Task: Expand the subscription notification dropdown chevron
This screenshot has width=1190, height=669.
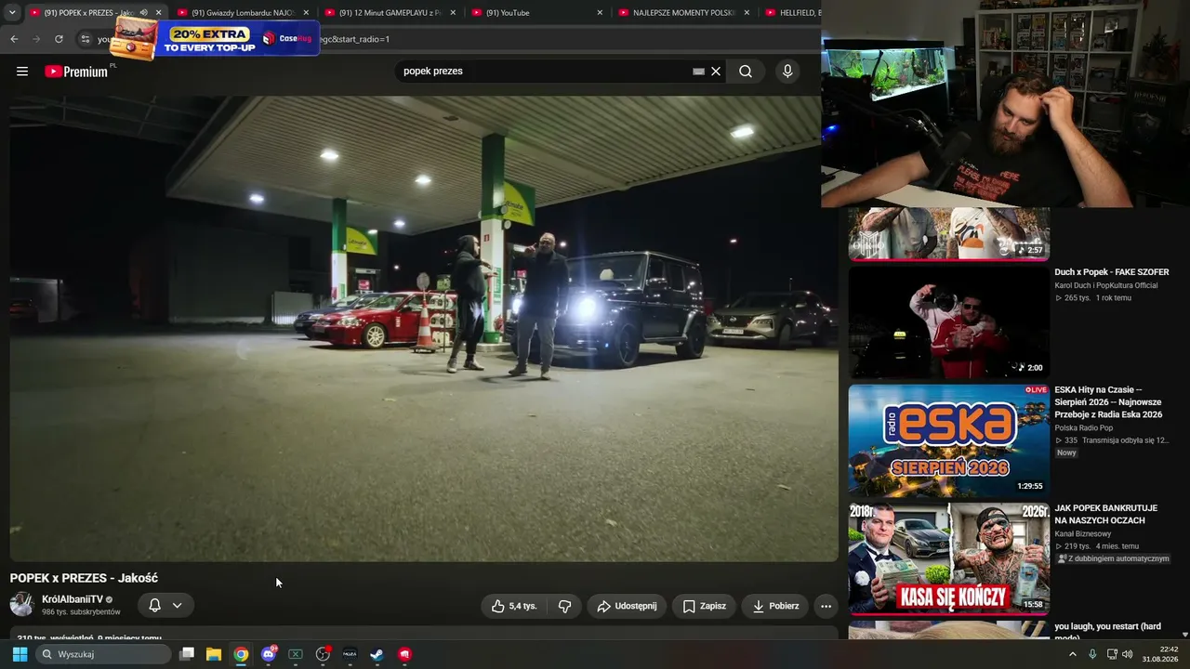Action: point(177,606)
